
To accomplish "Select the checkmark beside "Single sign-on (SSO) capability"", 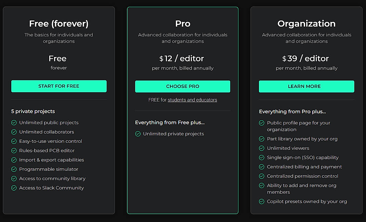I will point(262,158).
